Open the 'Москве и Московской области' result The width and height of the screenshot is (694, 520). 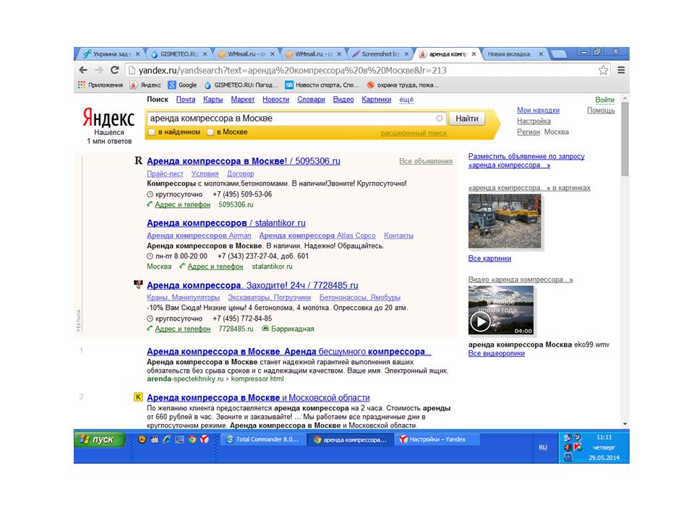(258, 397)
